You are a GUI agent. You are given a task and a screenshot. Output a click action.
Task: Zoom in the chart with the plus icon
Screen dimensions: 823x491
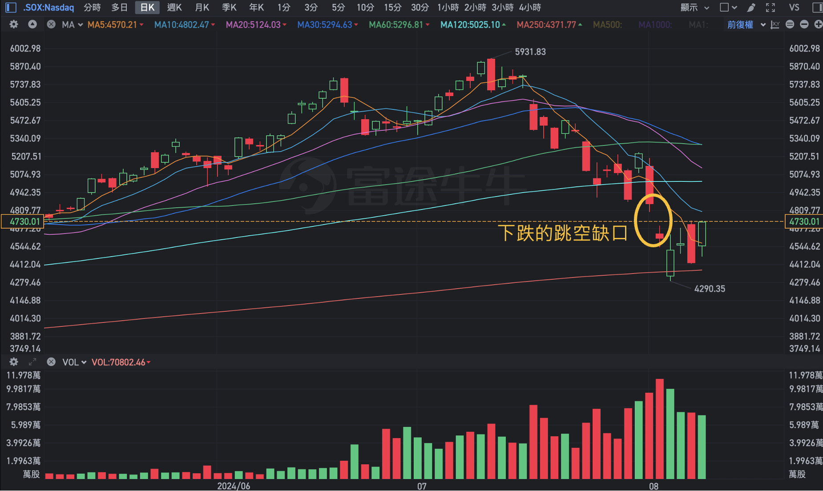point(818,24)
